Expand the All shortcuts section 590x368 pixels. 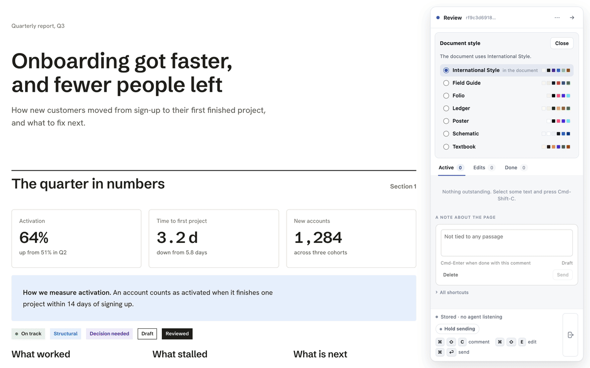pos(452,292)
